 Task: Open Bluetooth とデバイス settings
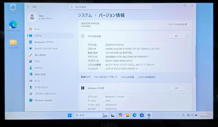[50, 42]
